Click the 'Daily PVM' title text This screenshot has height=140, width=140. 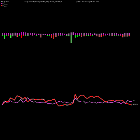(5, 2)
